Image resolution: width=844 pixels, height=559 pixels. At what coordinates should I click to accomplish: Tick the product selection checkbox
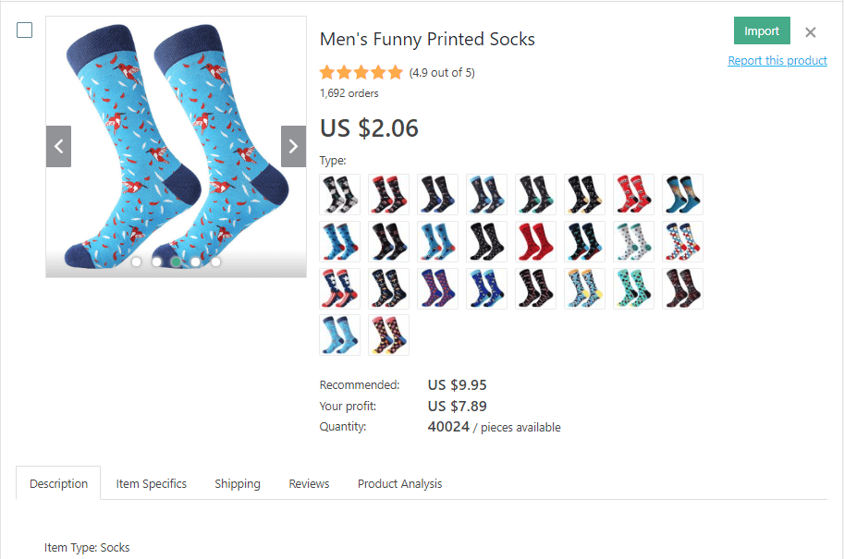pos(25,30)
